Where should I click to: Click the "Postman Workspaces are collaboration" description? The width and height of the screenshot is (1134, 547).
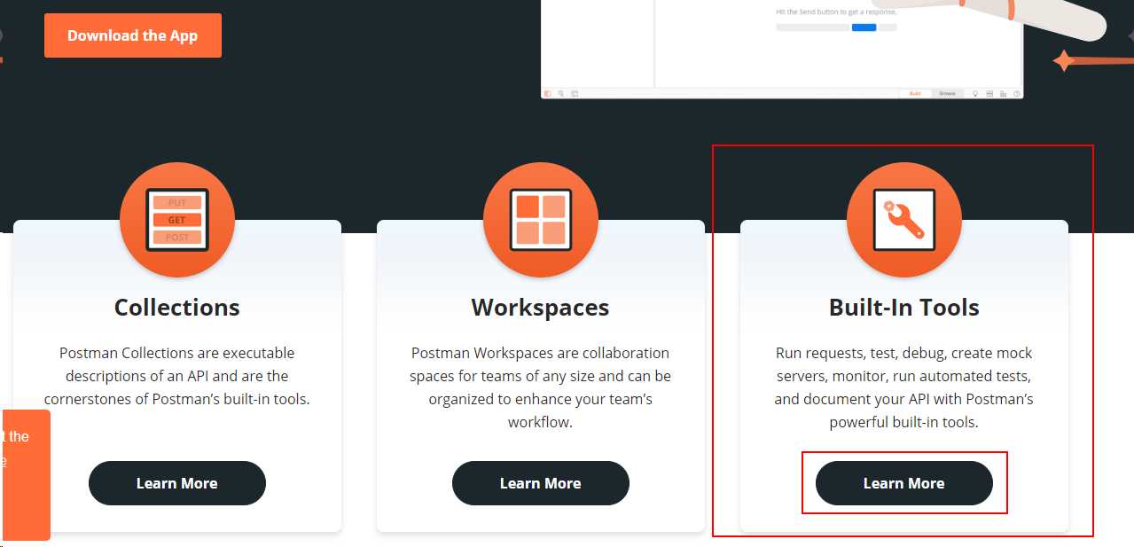point(541,387)
